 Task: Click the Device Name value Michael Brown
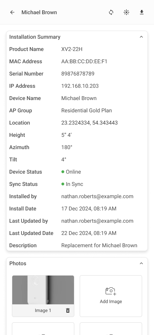click(x=79, y=98)
